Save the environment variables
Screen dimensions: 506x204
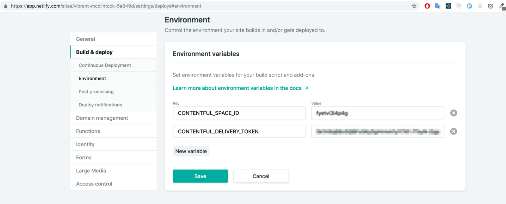pos(200,176)
